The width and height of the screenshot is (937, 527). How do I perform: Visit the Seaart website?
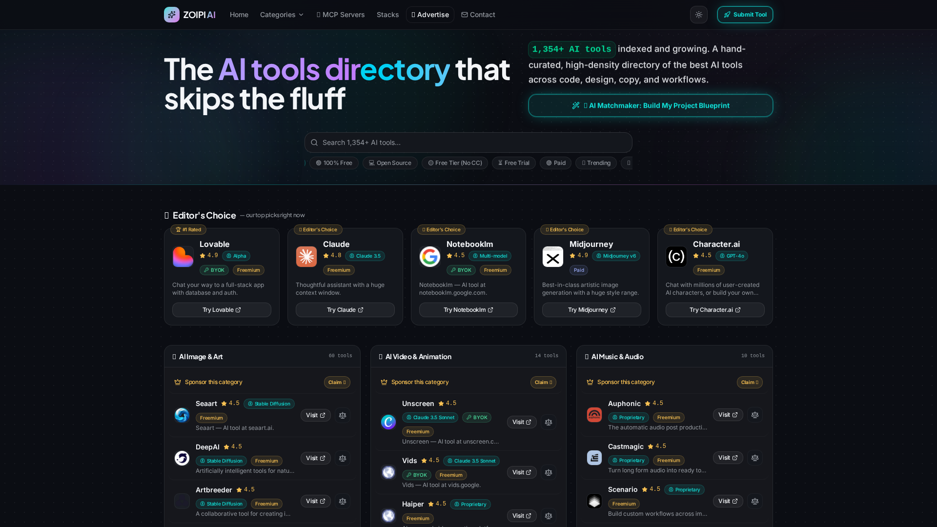tap(316, 415)
